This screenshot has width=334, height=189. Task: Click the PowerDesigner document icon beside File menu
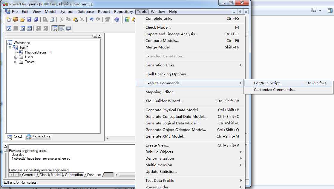[7, 12]
